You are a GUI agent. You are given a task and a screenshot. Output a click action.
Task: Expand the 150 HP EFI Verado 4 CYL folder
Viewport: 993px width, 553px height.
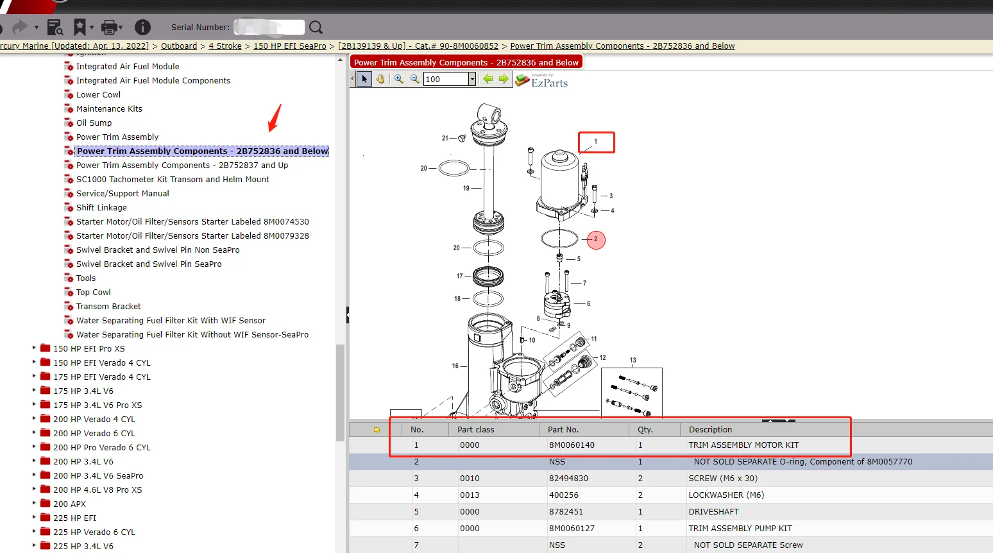click(34, 362)
